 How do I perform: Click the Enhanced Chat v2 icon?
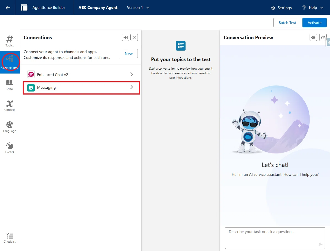(x=31, y=75)
